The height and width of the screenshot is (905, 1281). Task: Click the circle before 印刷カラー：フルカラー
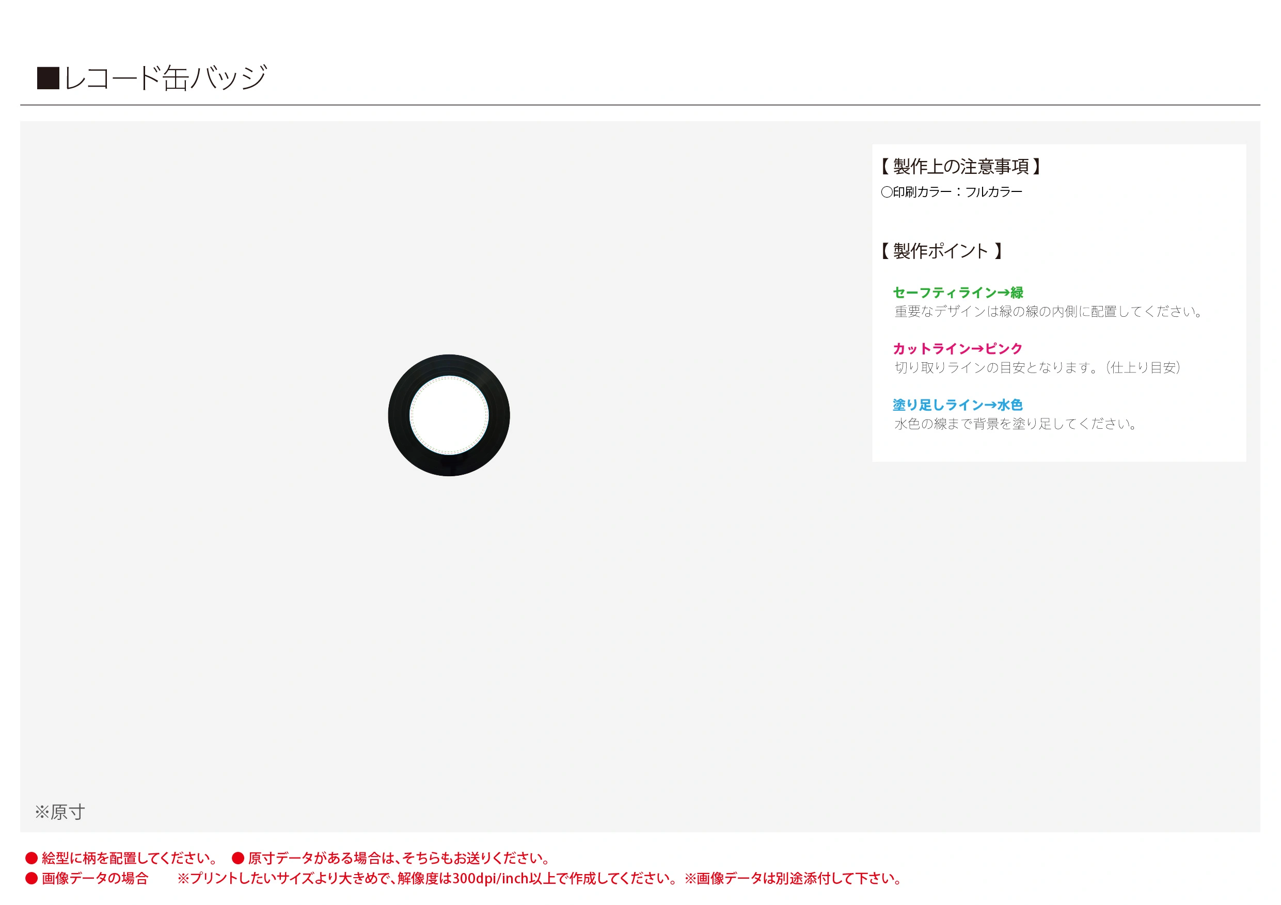click(x=887, y=192)
